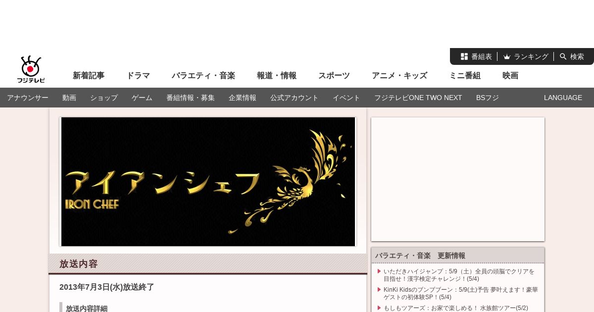Select アニメ・キッズ in main navigation
Viewport: 594px width, 312px height.
(x=399, y=76)
